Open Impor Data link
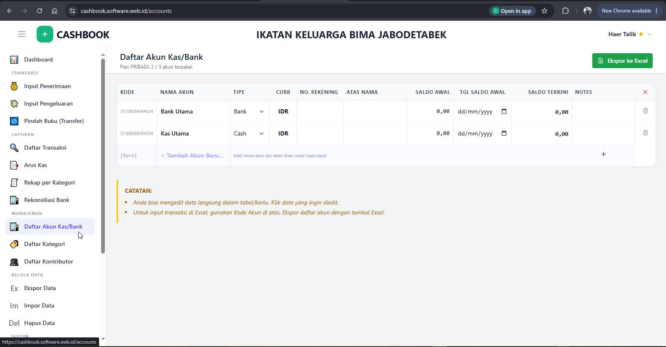 pyautogui.click(x=50, y=305)
